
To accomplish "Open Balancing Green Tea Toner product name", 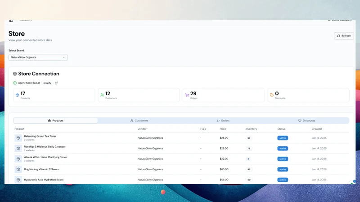I will [40, 136].
